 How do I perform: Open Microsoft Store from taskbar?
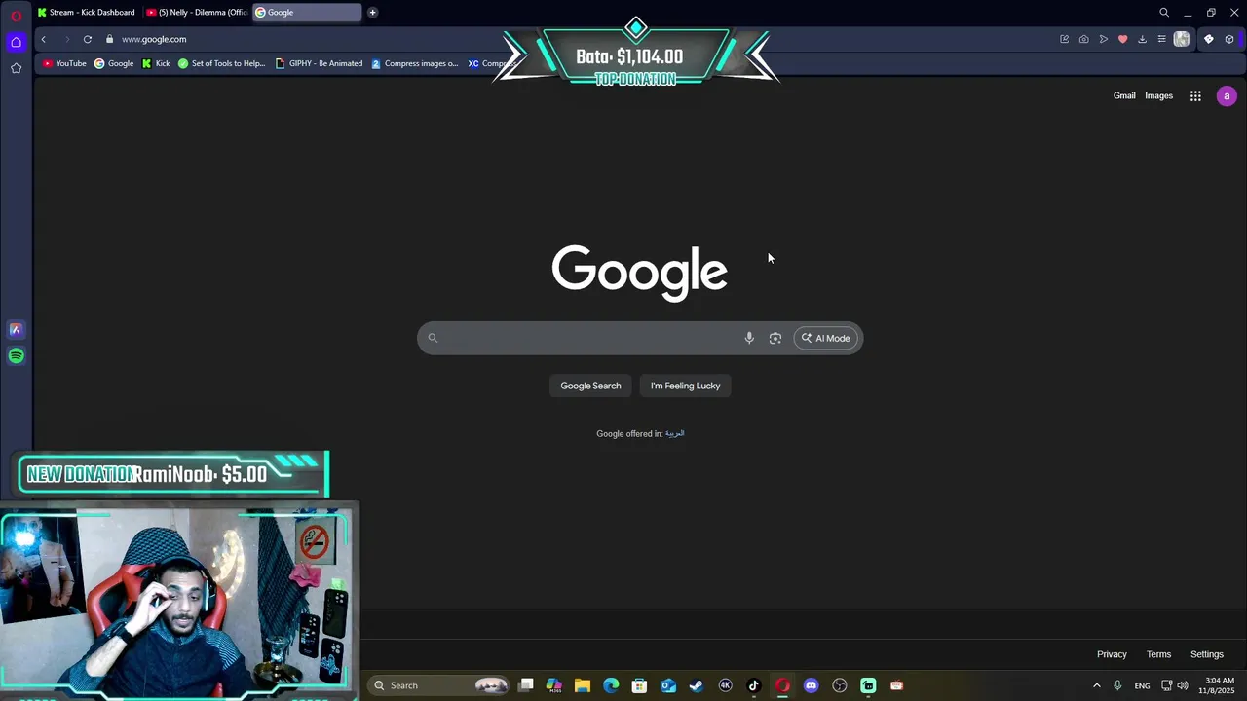(x=639, y=685)
